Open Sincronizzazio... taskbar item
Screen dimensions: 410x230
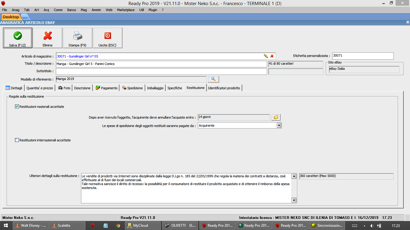point(327,226)
